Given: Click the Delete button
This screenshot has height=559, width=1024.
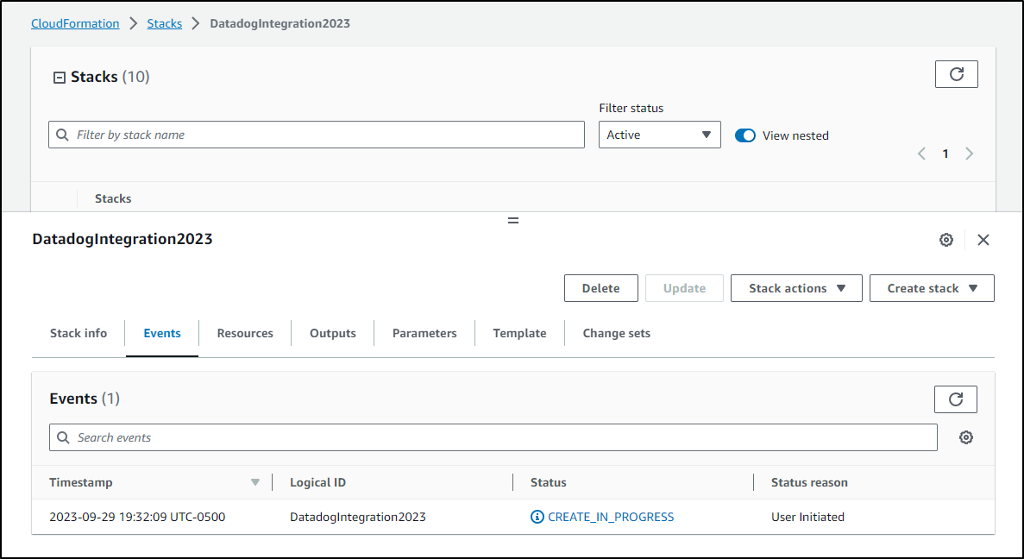Looking at the screenshot, I should 600,288.
